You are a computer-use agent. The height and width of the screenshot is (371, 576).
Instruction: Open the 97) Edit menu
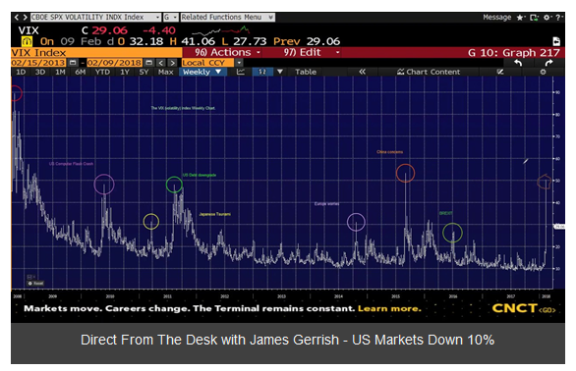pos(311,52)
